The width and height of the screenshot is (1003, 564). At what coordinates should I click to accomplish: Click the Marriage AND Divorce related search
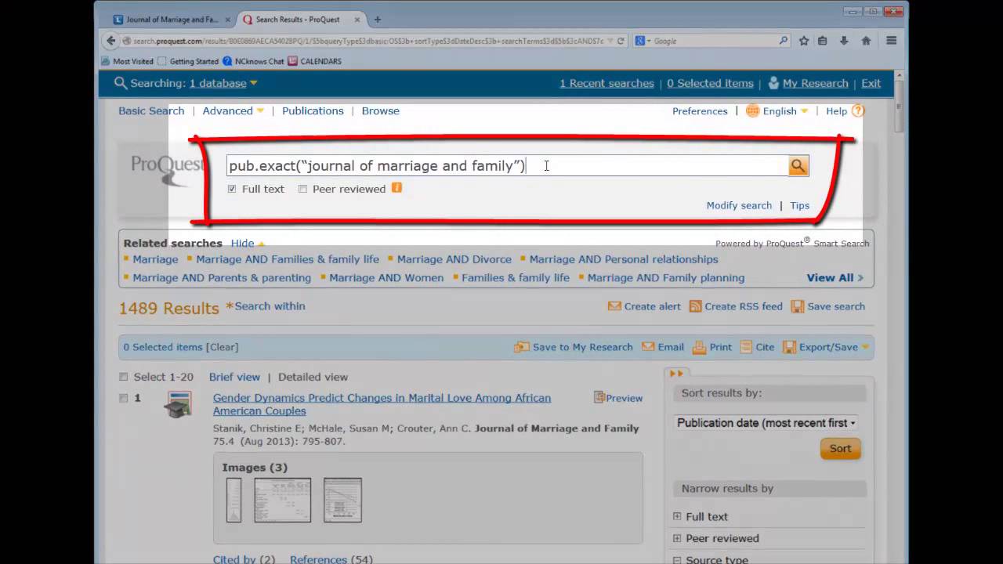[x=454, y=259]
